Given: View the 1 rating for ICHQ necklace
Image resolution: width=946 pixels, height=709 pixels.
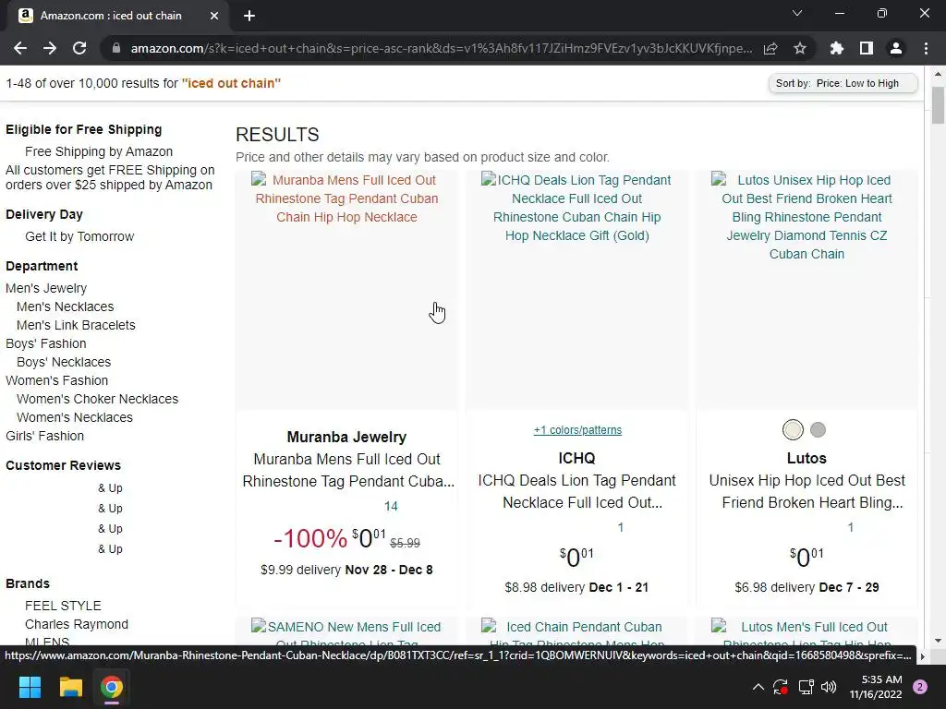Looking at the screenshot, I should pos(620,527).
